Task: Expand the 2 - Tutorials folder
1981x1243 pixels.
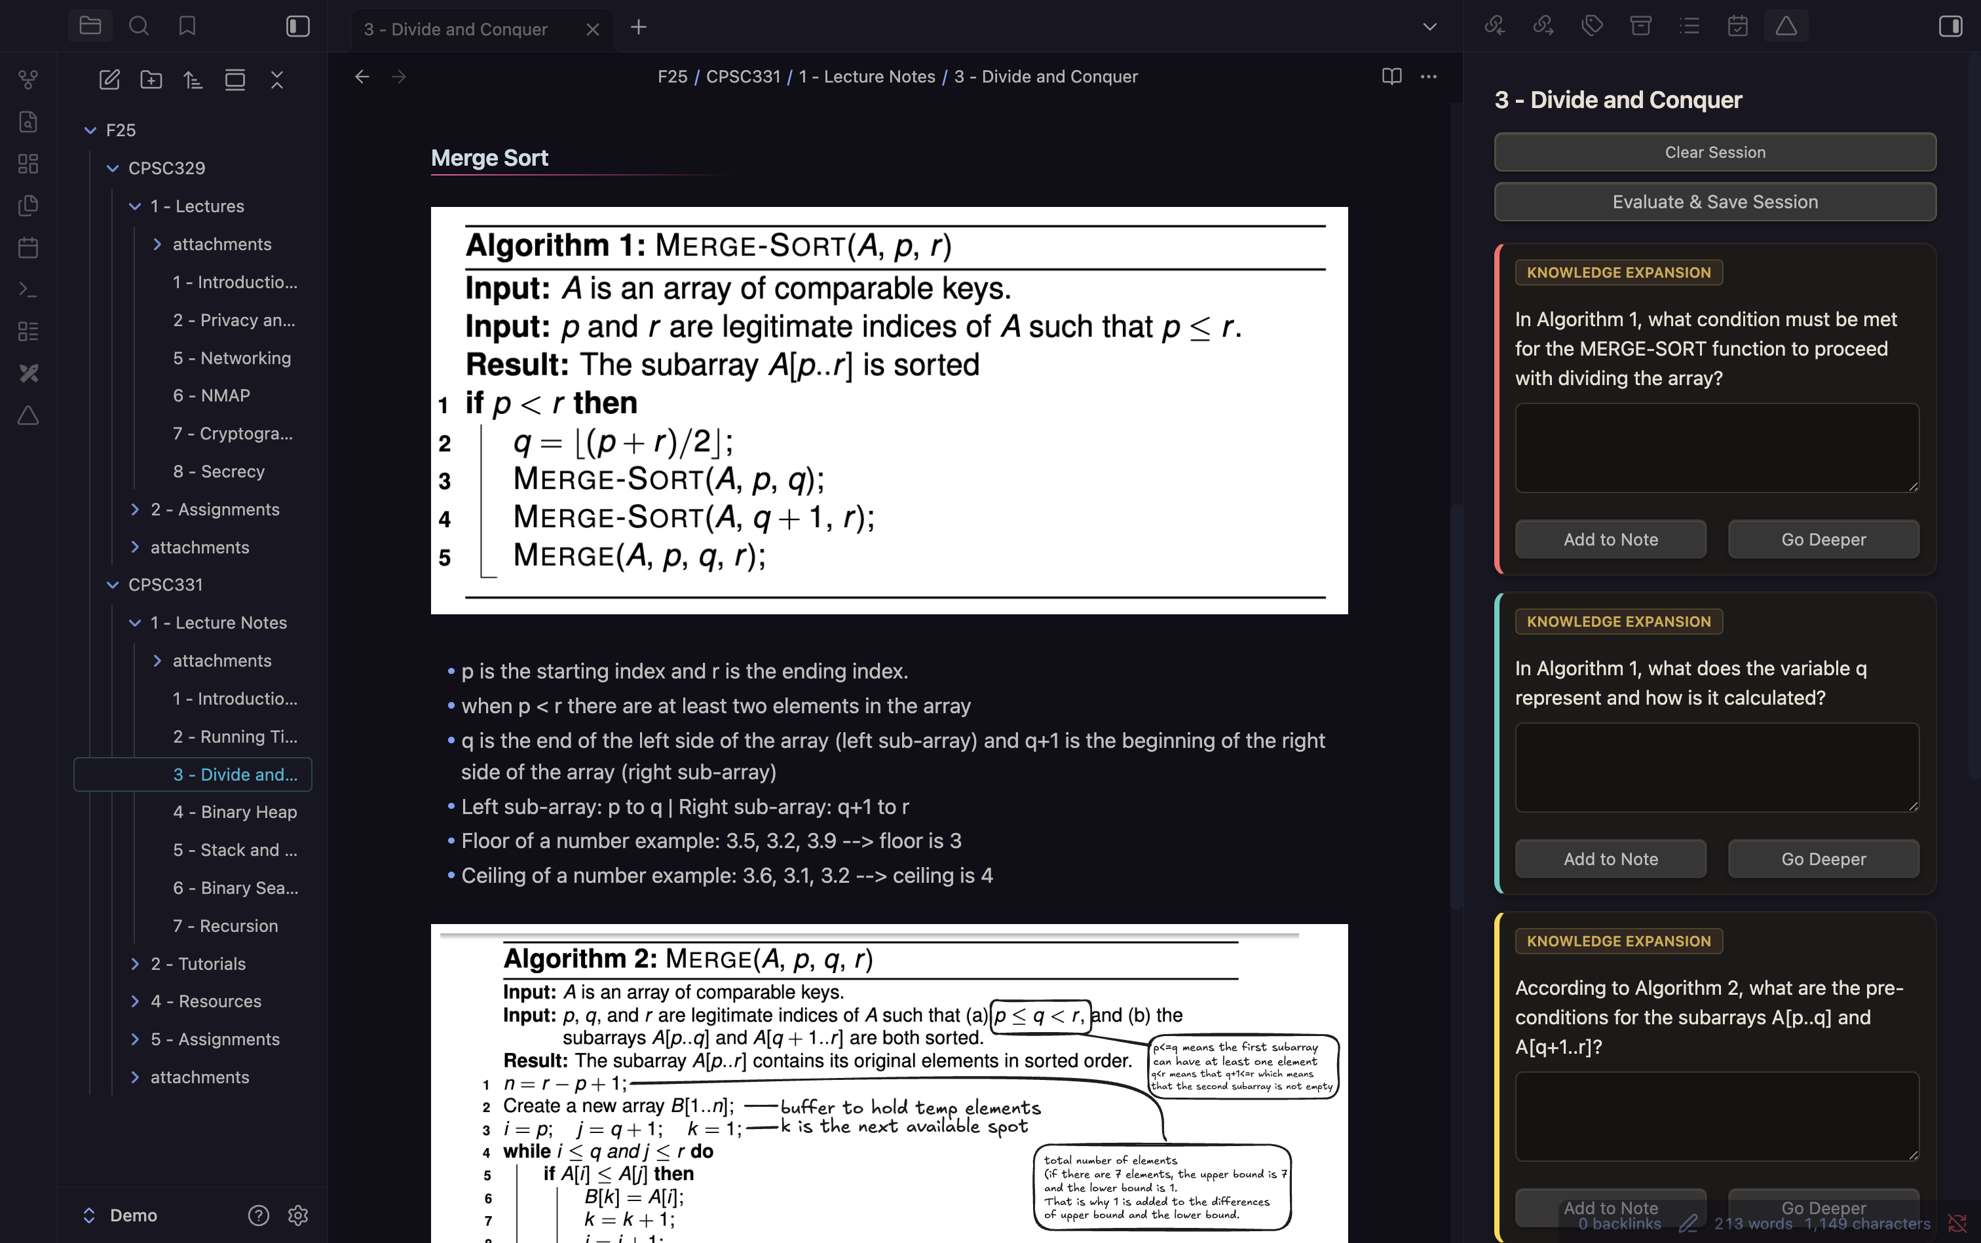Action: pos(136,963)
